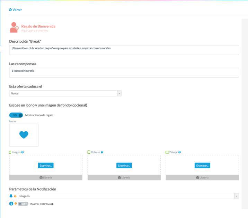Click the Descripción "Break" text field
The height and width of the screenshot is (218, 248).
pyautogui.click(x=124, y=50)
